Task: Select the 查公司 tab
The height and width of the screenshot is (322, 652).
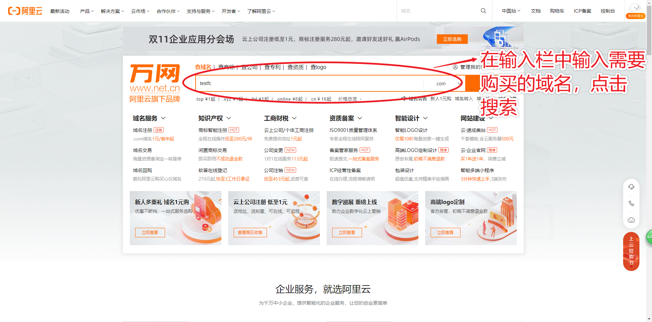Action: click(249, 67)
